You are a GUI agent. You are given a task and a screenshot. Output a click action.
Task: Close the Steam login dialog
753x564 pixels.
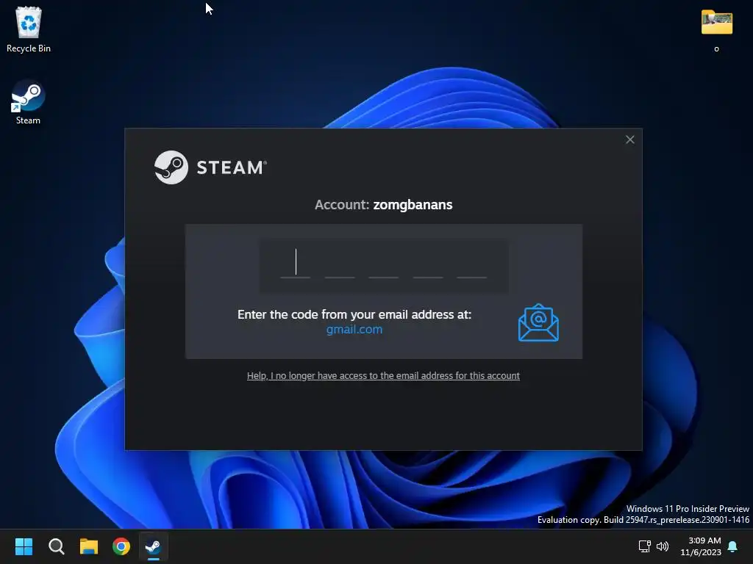pos(630,140)
